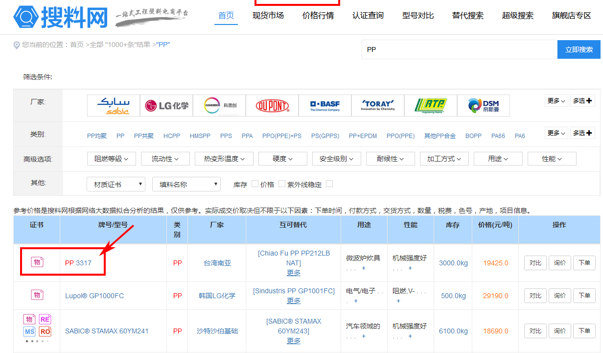Open the SABIC® STAMAX 60YM241 link
Image resolution: width=603 pixels, height=353 pixels.
[107, 331]
